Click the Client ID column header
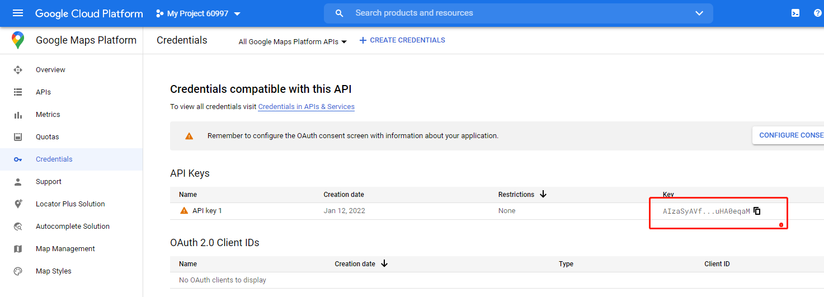 717,264
